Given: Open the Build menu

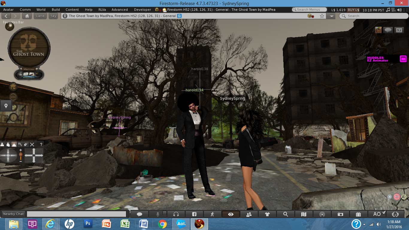Looking at the screenshot, I should point(56,10).
